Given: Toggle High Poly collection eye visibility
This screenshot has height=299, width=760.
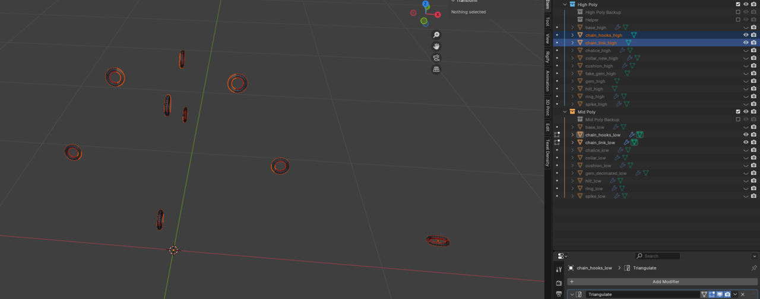Looking at the screenshot, I should pyautogui.click(x=746, y=4).
